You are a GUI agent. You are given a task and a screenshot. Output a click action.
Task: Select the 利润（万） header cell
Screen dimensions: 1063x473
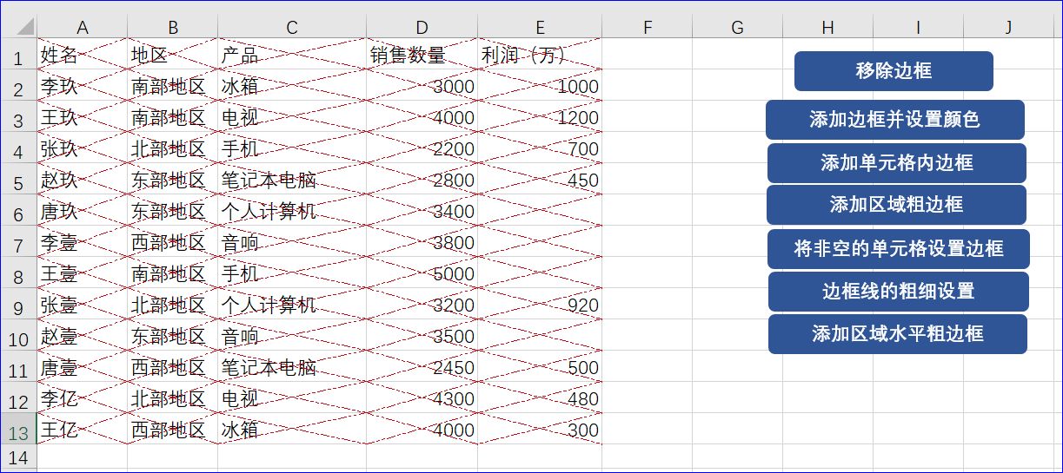point(540,55)
